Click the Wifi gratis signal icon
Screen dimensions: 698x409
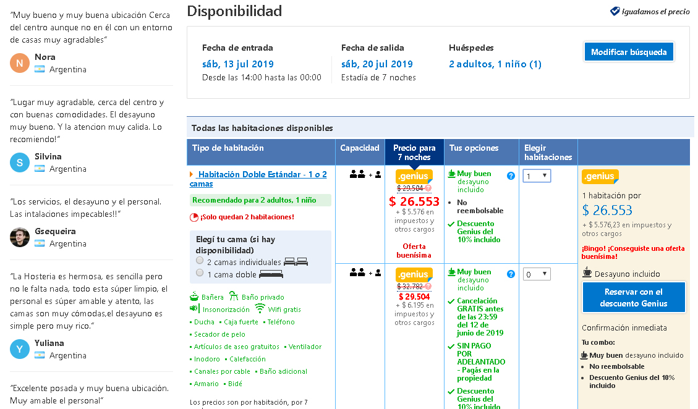[x=260, y=308]
